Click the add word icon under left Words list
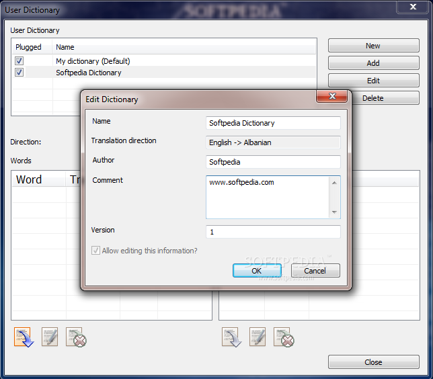This screenshot has height=379, width=433. coord(24,337)
